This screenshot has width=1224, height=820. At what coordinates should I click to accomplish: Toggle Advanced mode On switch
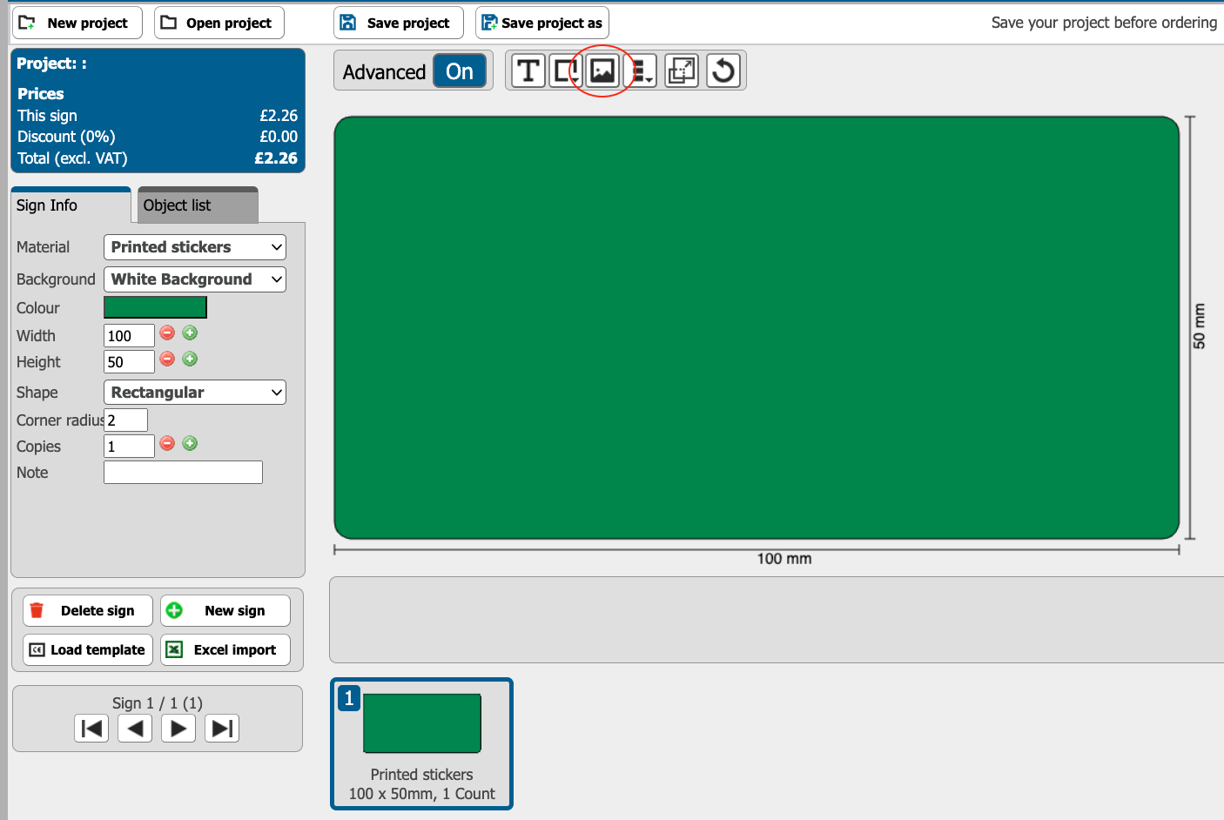tap(459, 71)
